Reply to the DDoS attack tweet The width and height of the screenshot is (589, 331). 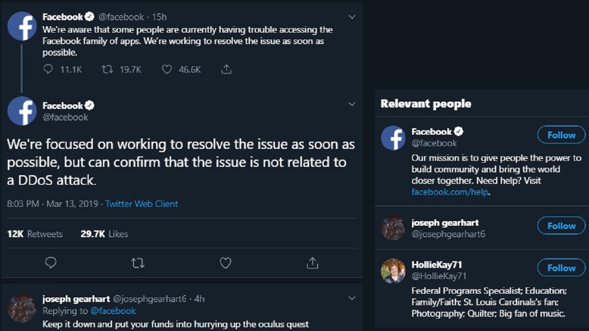[51, 263]
